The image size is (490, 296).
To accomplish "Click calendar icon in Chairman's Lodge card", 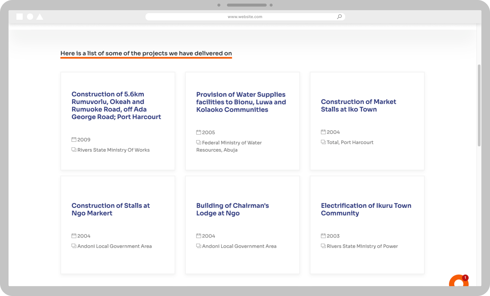I will click(x=199, y=236).
